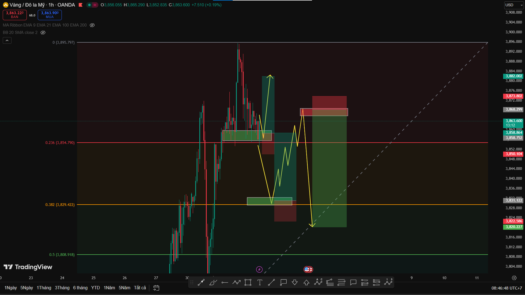
Task: Collapse the indicator legend
Action: [7, 41]
